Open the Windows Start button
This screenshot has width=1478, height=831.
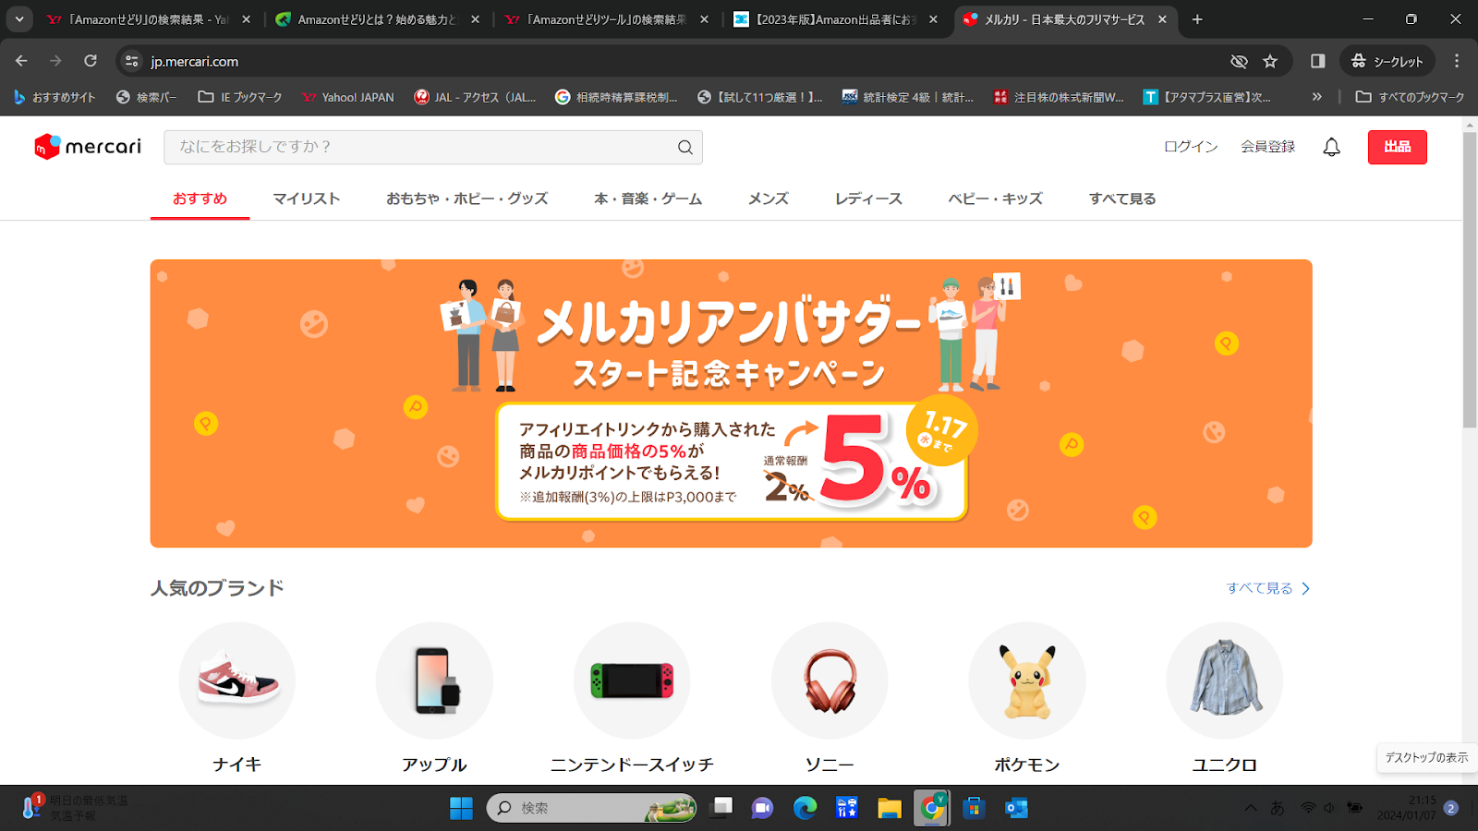tap(461, 808)
